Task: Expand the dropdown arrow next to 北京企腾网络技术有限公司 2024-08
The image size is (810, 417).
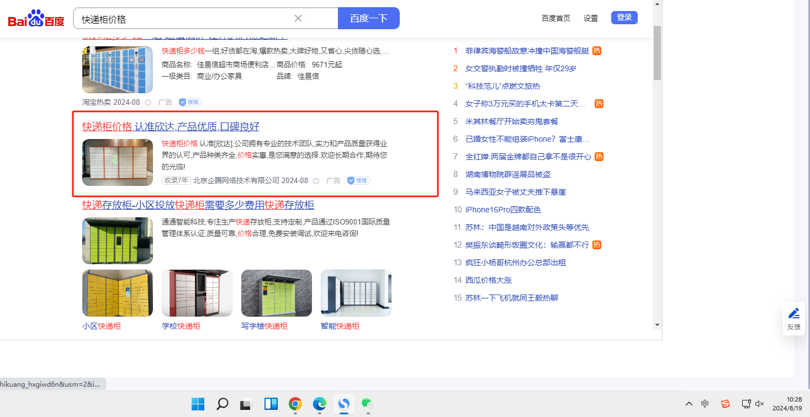Action: click(316, 181)
